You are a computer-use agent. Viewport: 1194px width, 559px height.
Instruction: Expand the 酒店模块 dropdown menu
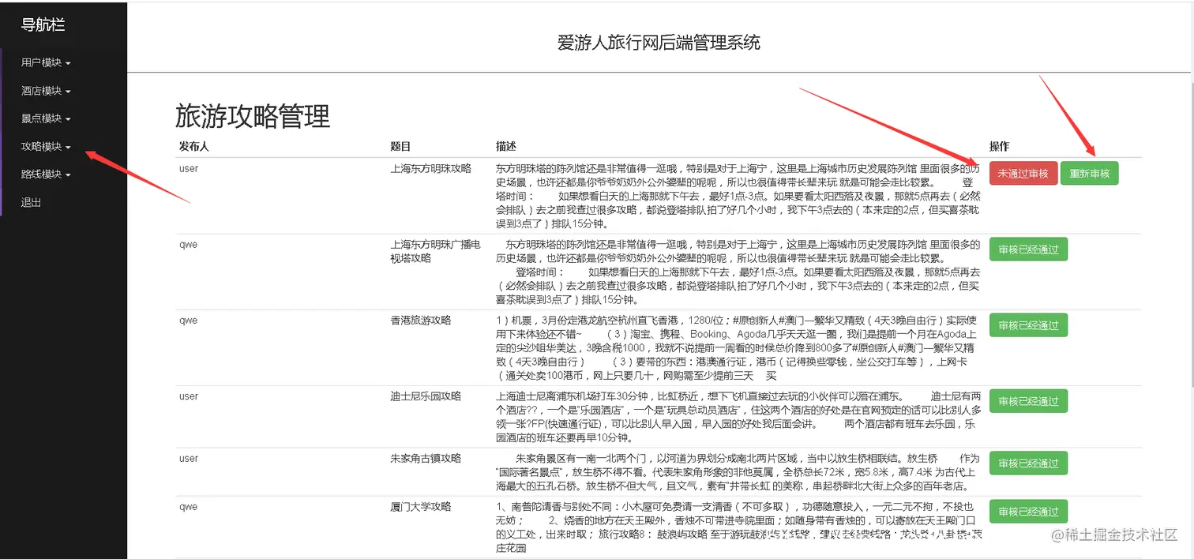click(x=46, y=91)
